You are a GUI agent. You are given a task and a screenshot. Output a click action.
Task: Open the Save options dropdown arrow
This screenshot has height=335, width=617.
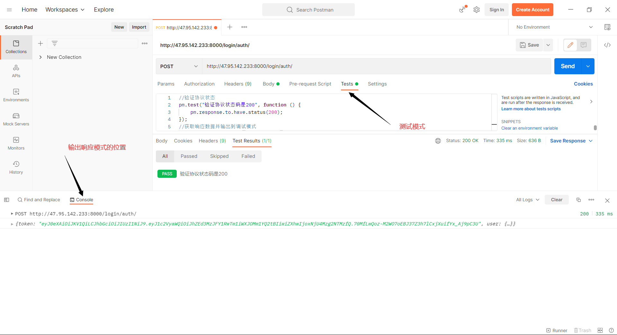point(548,45)
